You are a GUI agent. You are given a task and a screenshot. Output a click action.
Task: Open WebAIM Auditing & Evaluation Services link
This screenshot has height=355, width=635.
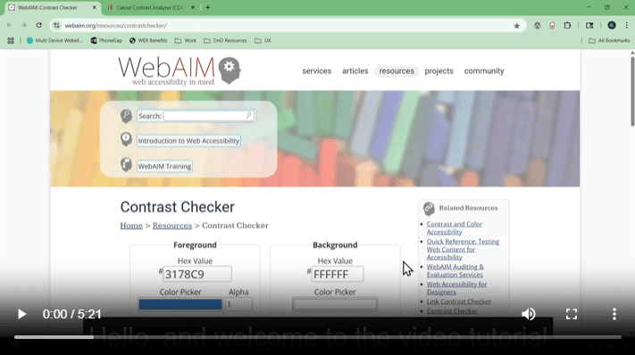pyautogui.click(x=455, y=270)
